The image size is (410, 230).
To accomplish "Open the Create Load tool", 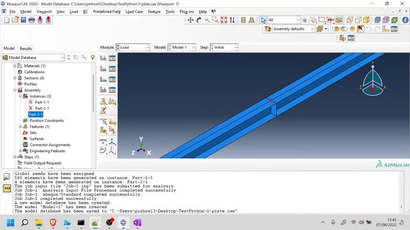I will pos(103,58).
